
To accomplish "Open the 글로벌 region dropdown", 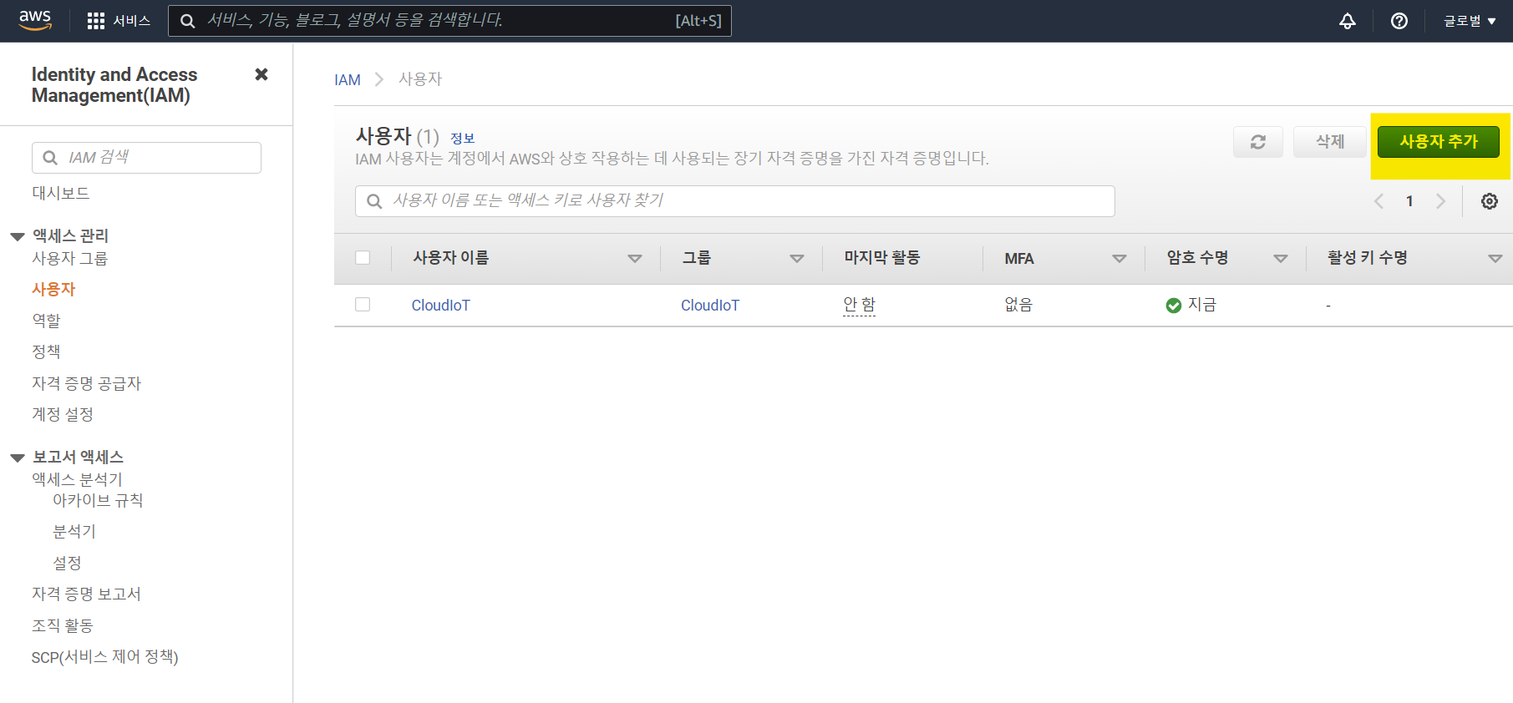I will 1470,21.
